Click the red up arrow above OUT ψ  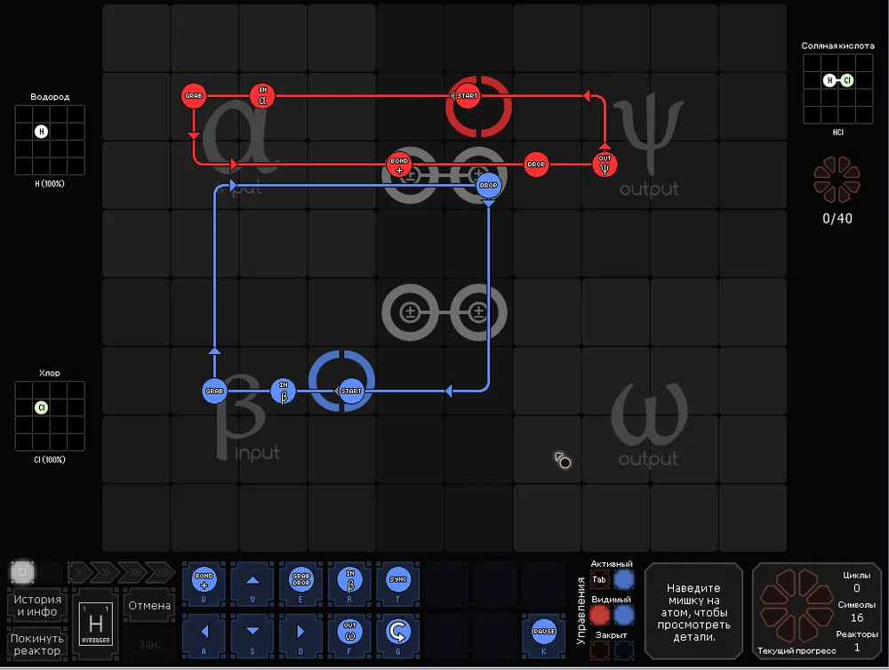[605, 146]
